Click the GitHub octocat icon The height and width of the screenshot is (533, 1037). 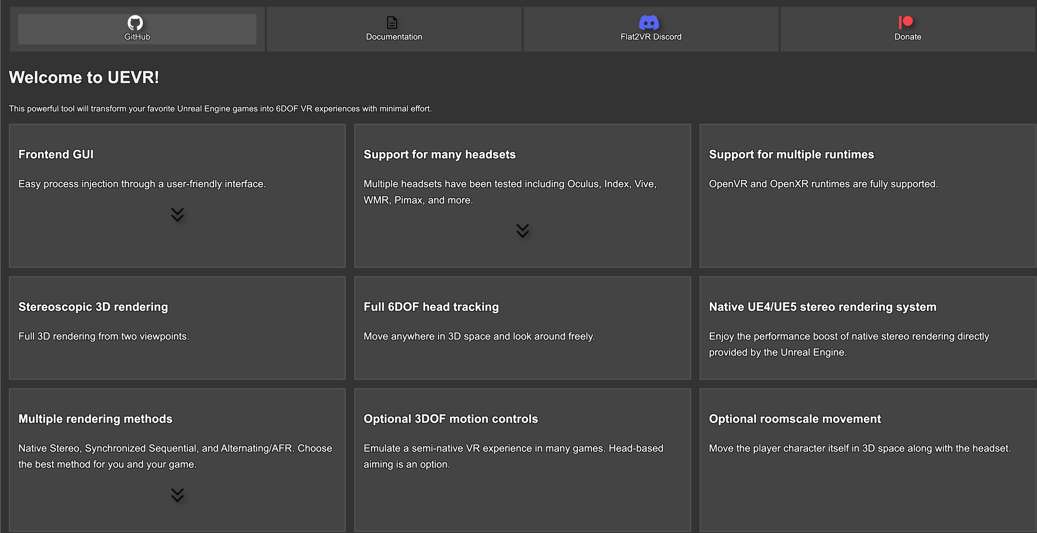[135, 23]
